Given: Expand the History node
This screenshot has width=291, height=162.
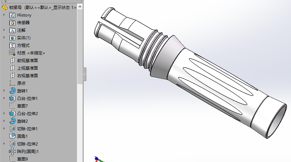Looking at the screenshot, I should pos(4,15).
